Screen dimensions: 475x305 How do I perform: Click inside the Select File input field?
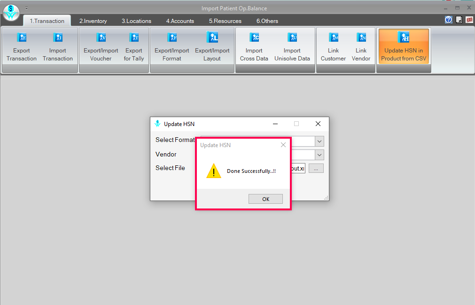pos(296,168)
